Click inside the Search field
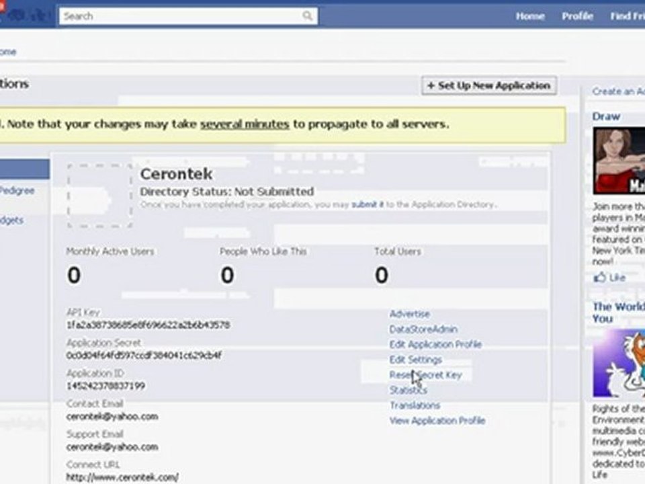The image size is (645, 484). [188, 16]
